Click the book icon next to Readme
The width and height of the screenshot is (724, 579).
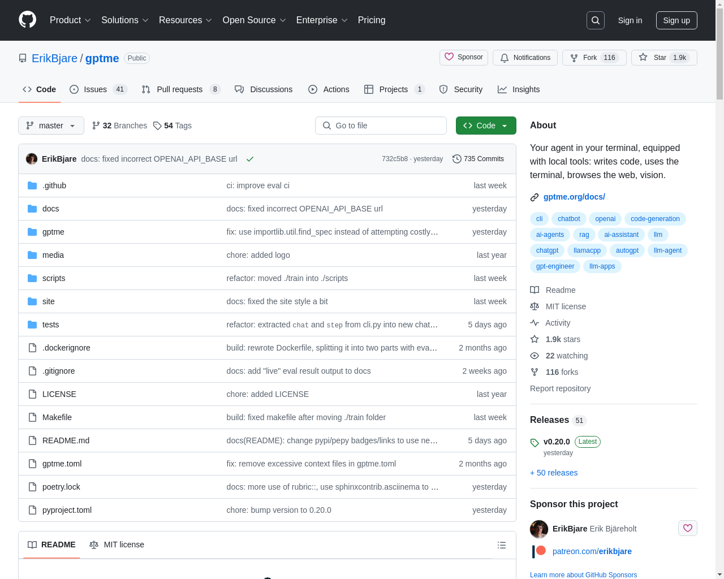(535, 290)
